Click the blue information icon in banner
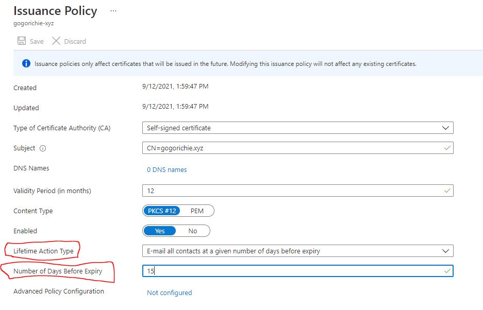 pos(26,63)
